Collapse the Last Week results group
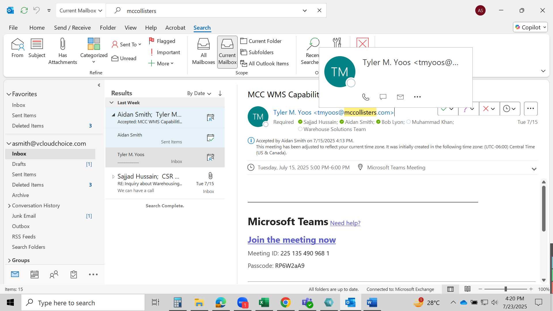This screenshot has width=553, height=311. coord(111,103)
